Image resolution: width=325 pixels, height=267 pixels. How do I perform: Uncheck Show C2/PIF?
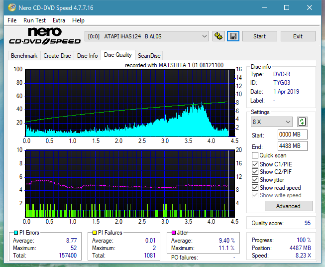click(x=255, y=172)
